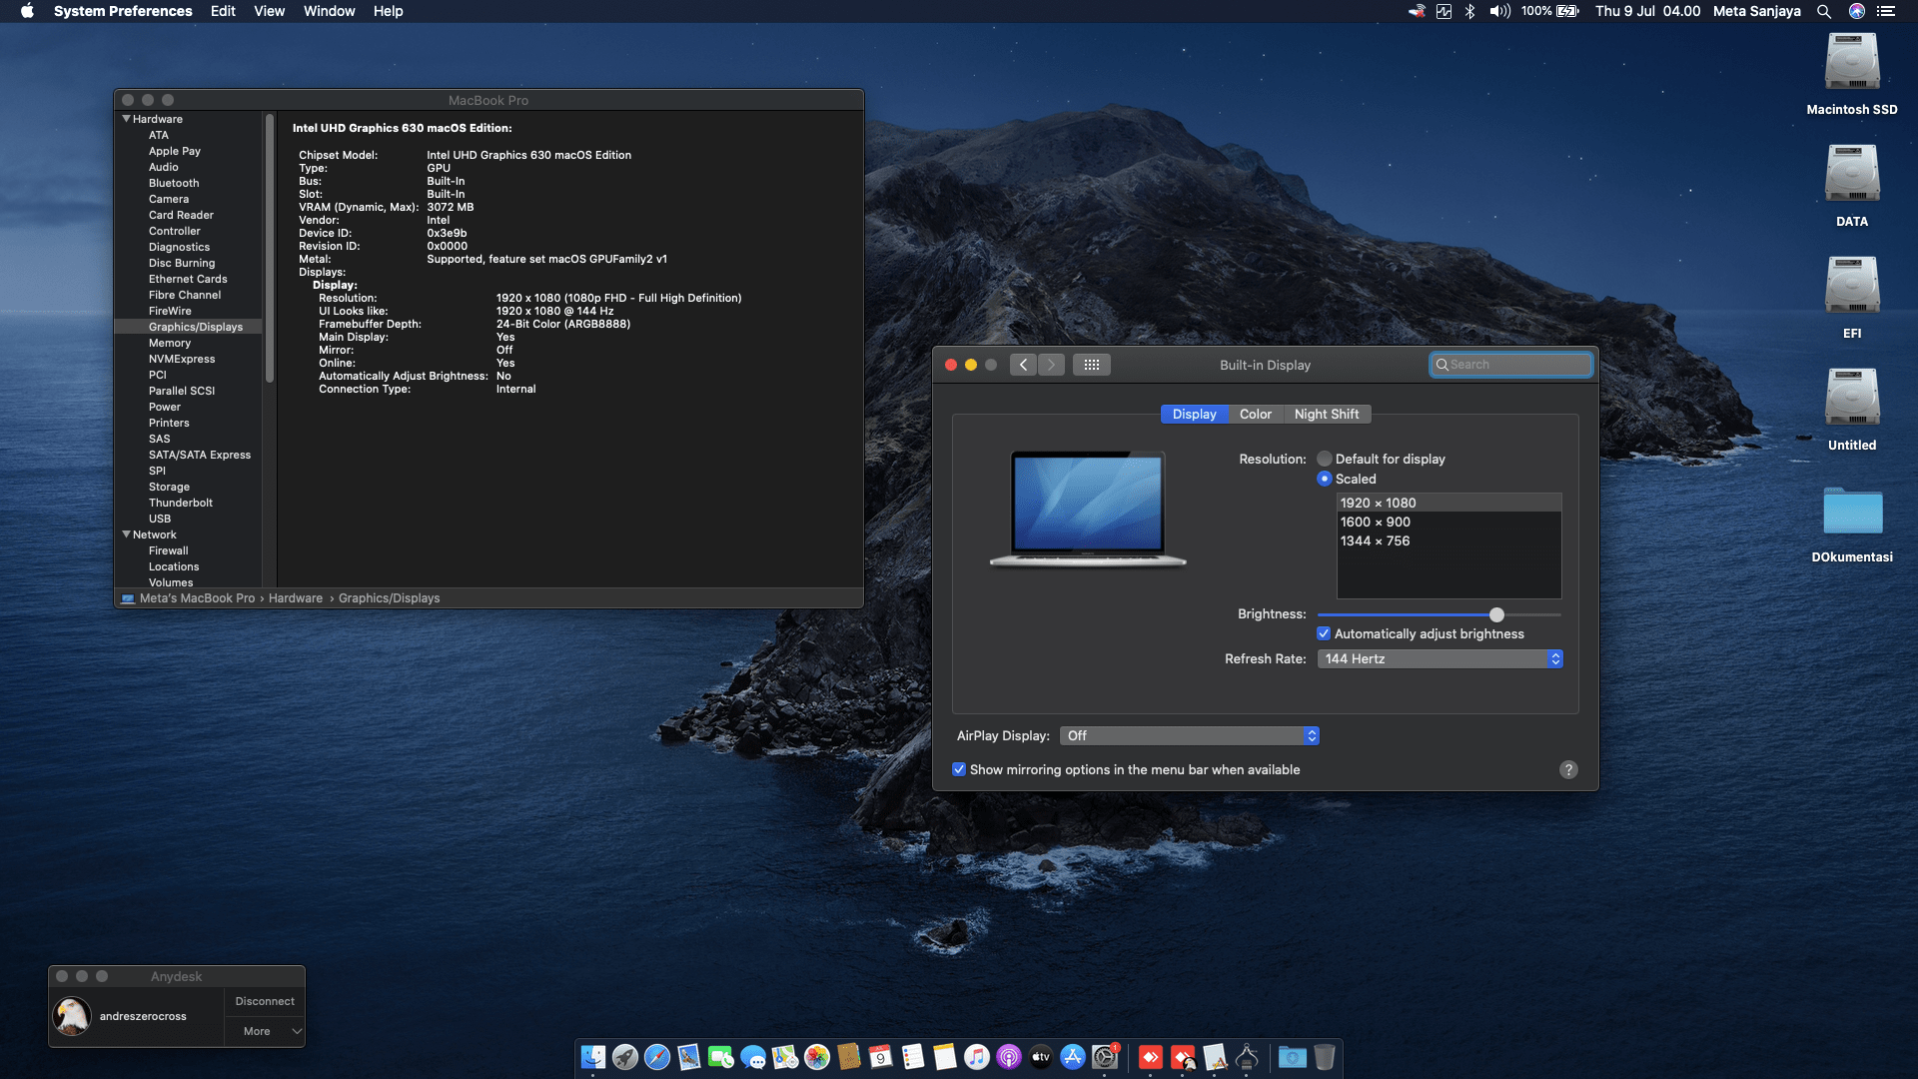This screenshot has width=1918, height=1079.
Task: Open FaceTime icon in the Dock
Action: pyautogui.click(x=721, y=1057)
